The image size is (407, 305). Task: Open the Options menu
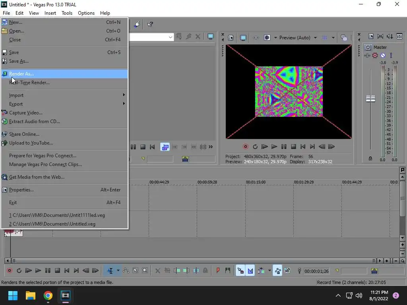(86, 13)
